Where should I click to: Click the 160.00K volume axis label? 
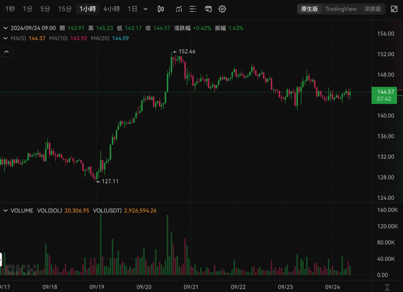387,210
